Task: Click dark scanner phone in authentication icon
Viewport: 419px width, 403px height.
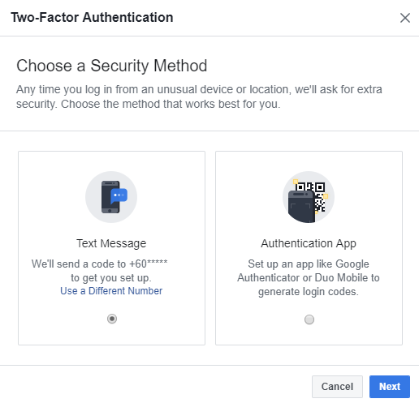Action: pyautogui.click(x=302, y=207)
